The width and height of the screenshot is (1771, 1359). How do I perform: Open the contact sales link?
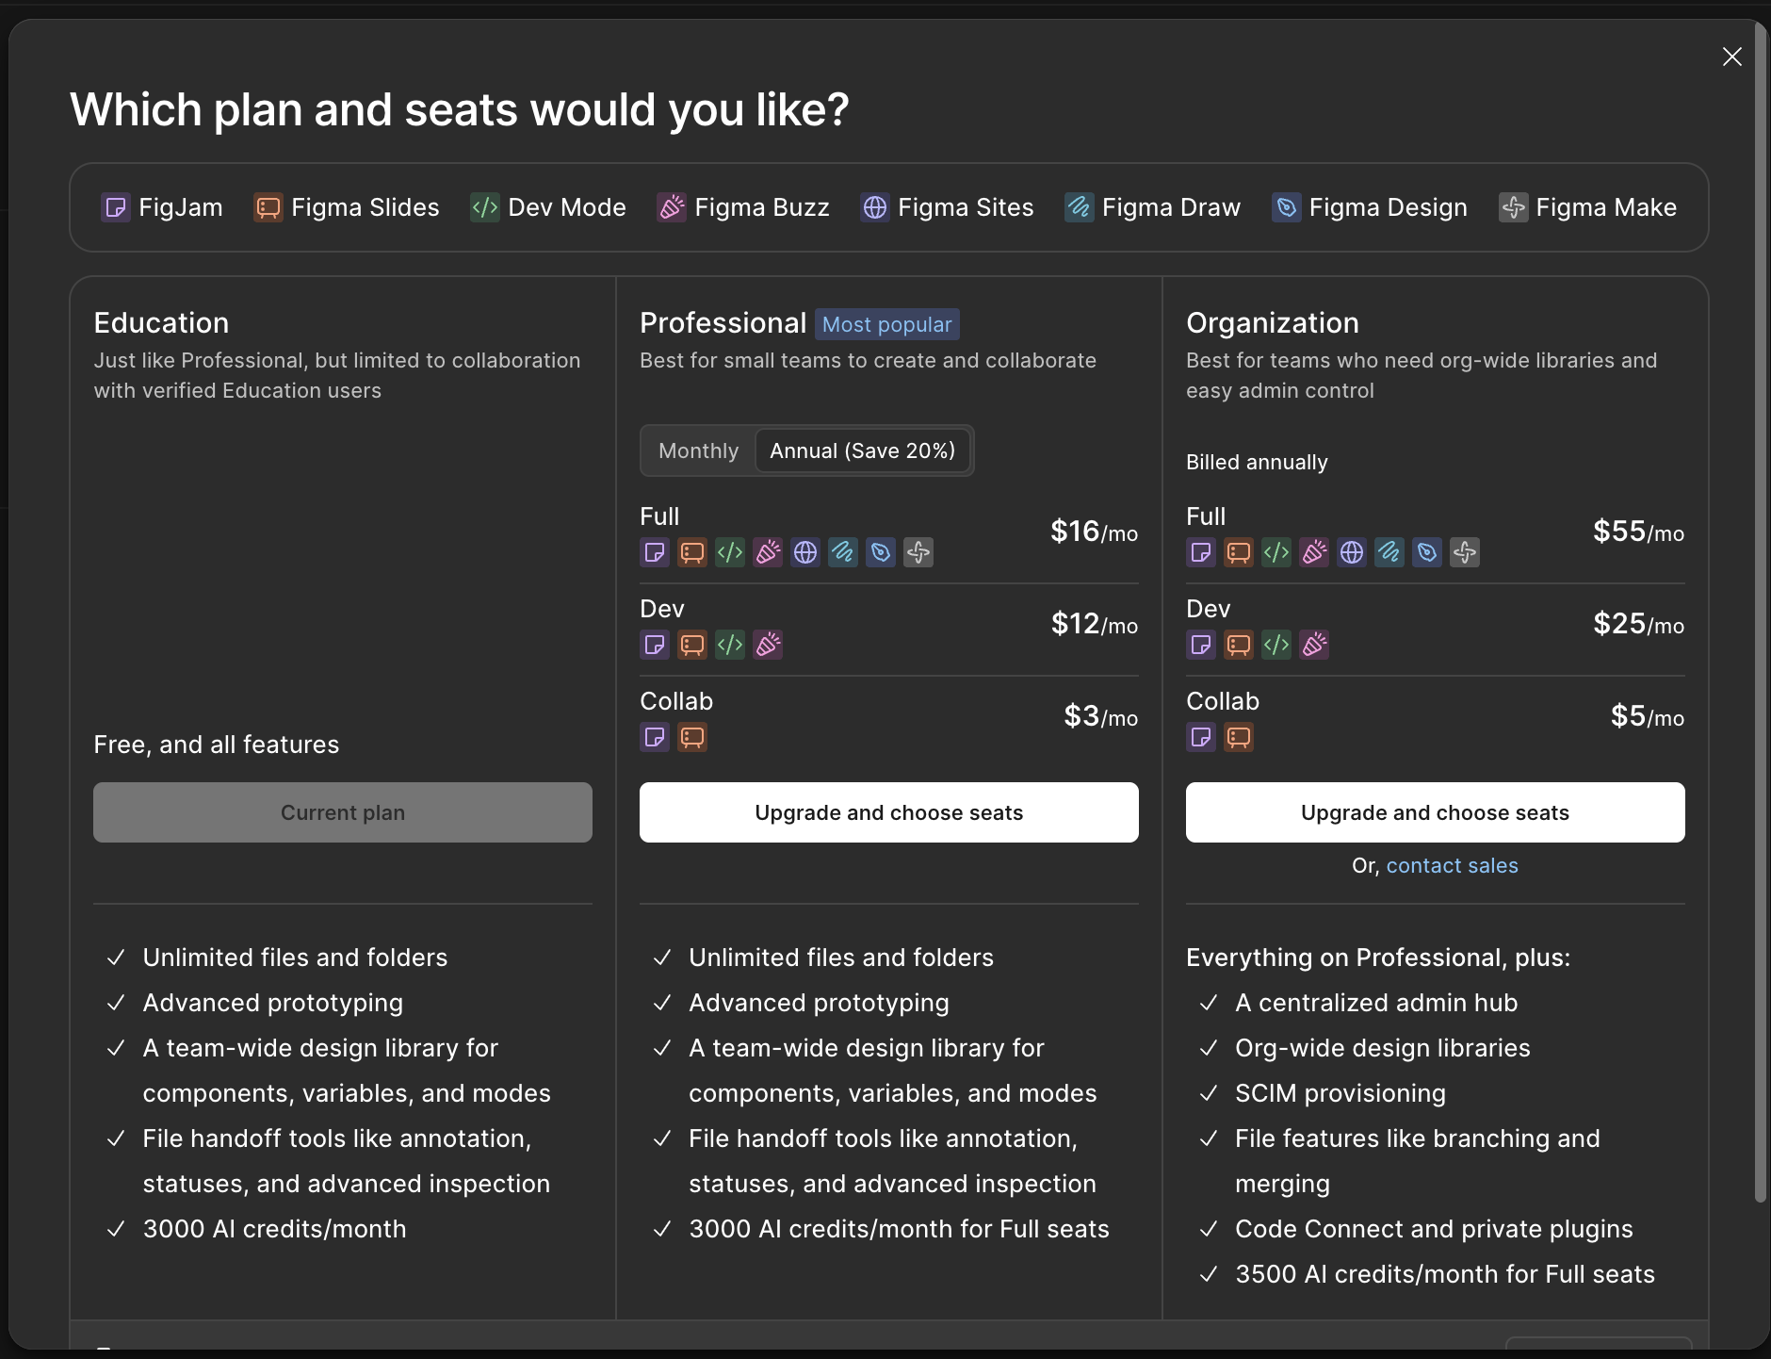[x=1452, y=865]
